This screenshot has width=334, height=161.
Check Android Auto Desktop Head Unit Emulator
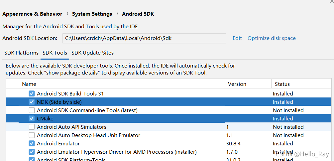(32, 135)
